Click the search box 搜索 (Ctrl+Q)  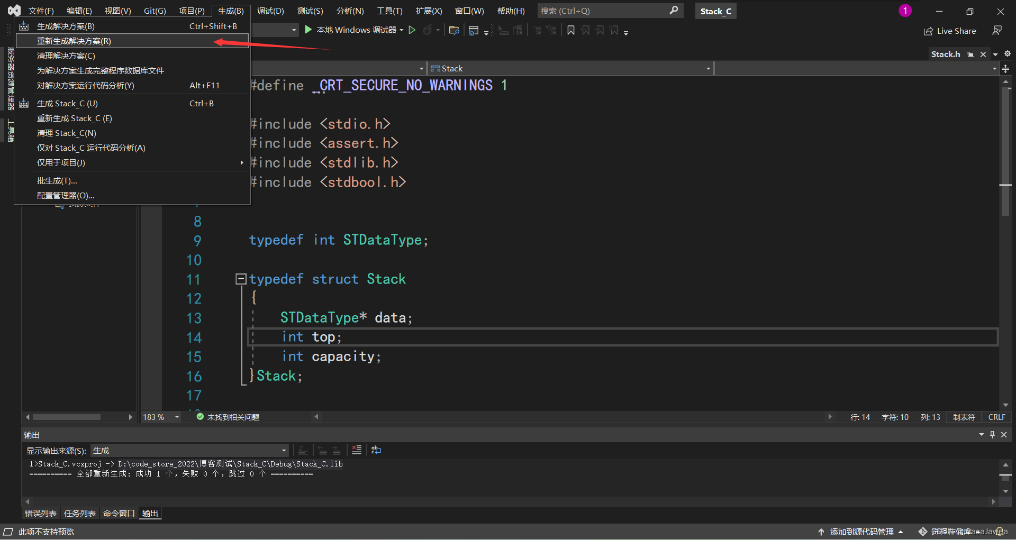[x=610, y=11]
